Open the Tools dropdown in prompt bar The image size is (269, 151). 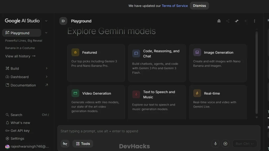[x=83, y=144]
